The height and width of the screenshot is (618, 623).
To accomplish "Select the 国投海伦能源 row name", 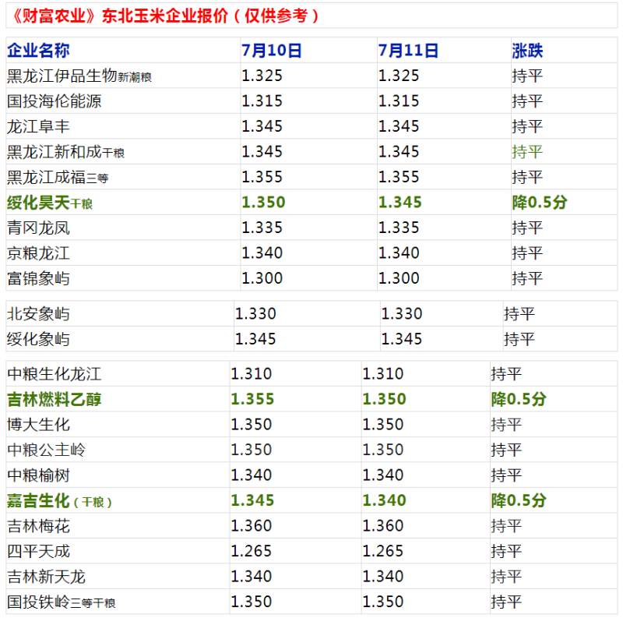I will (54, 101).
